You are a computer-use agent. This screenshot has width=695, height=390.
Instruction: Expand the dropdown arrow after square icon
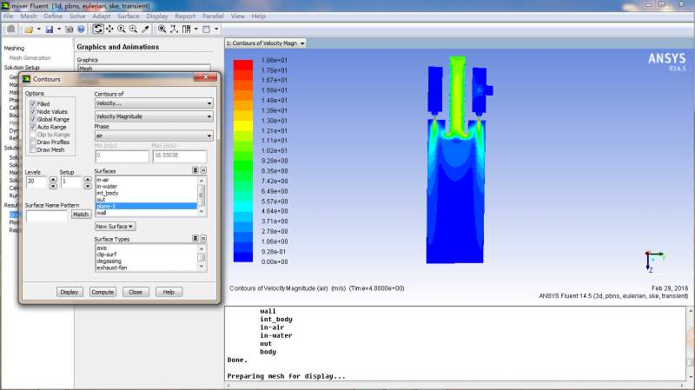216,30
